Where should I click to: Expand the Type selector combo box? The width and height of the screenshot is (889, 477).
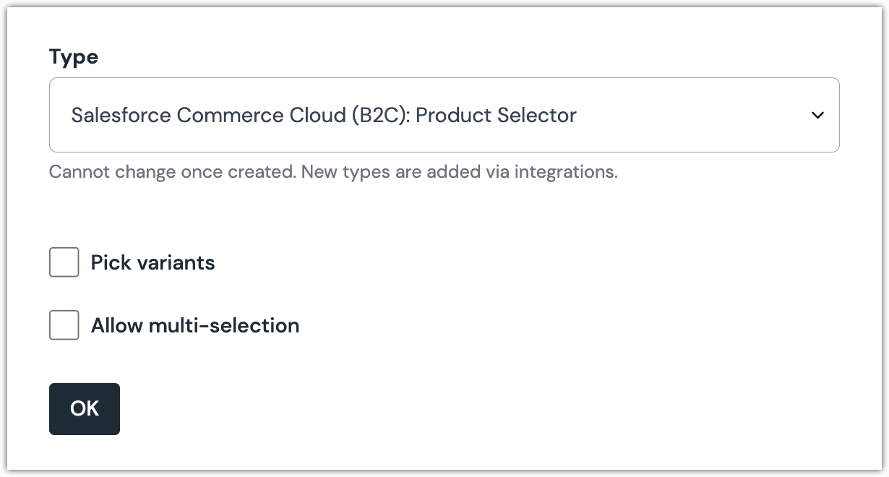444,115
